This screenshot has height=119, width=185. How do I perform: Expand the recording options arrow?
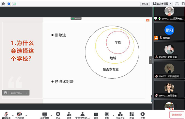point(114,115)
